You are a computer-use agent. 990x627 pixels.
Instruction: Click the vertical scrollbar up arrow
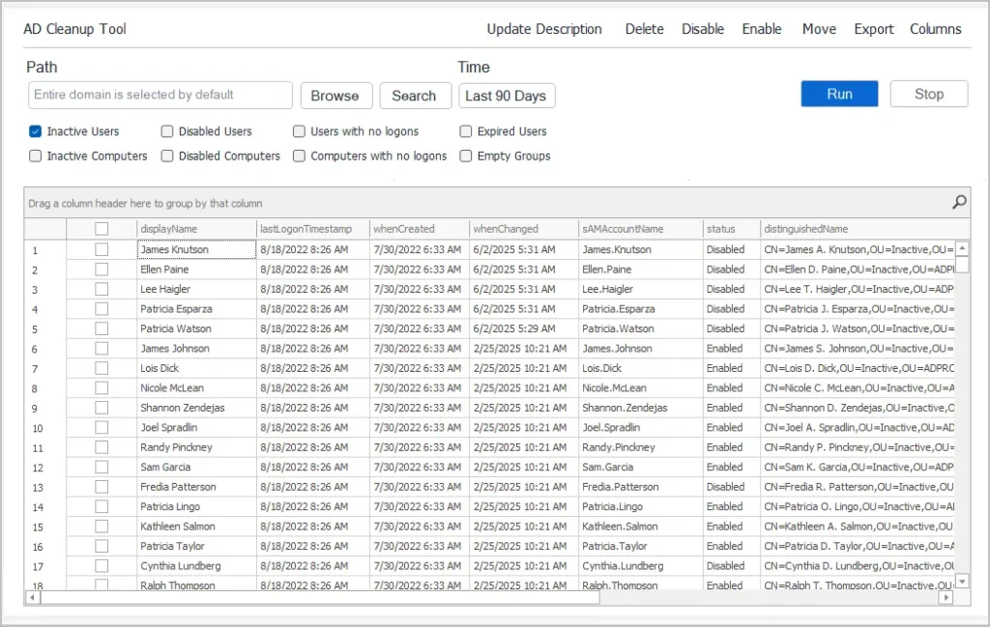point(962,248)
